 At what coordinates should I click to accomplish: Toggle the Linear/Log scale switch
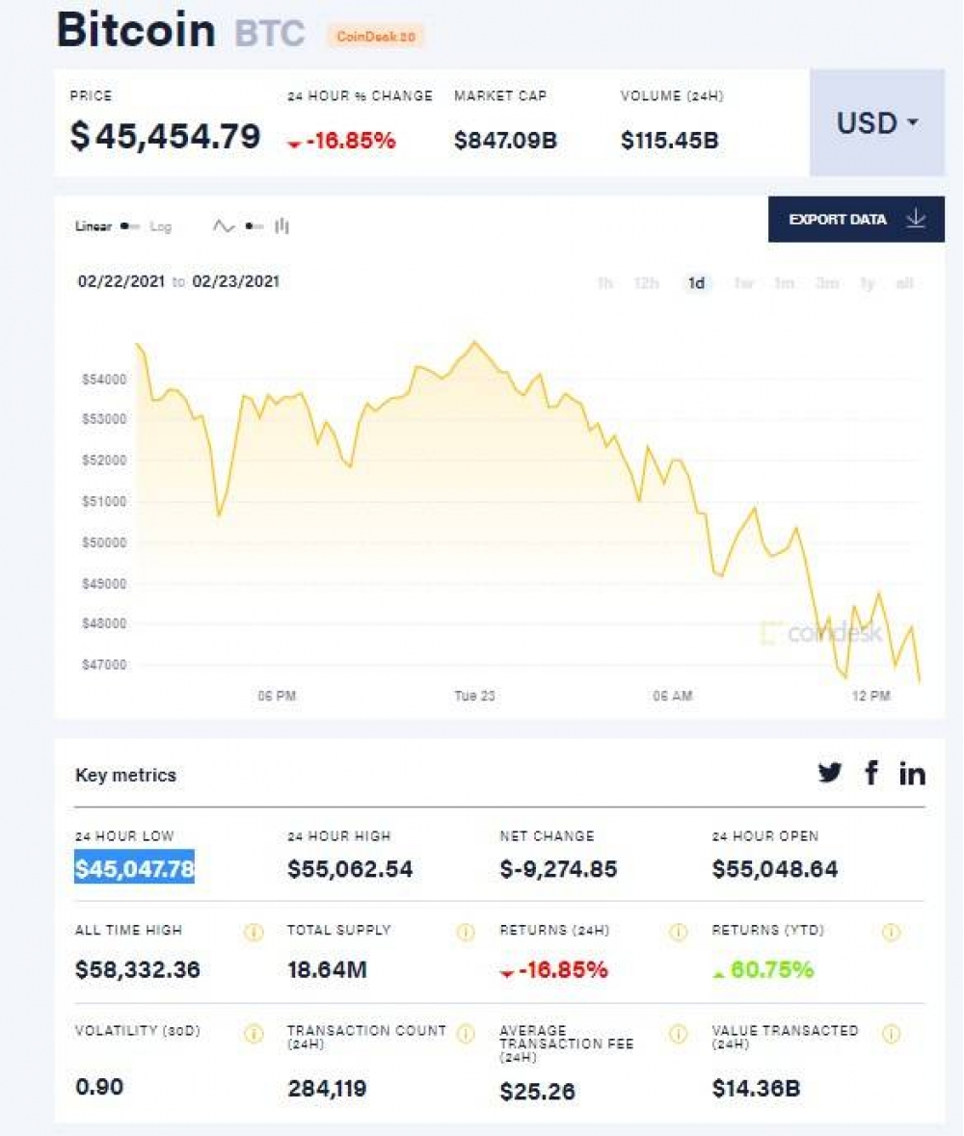click(x=130, y=226)
